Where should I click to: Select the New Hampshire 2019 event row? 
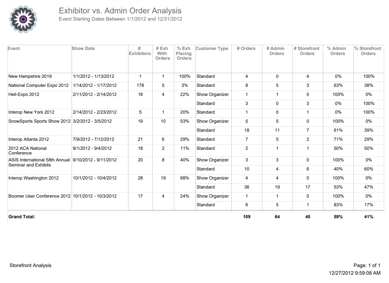(x=30, y=76)
